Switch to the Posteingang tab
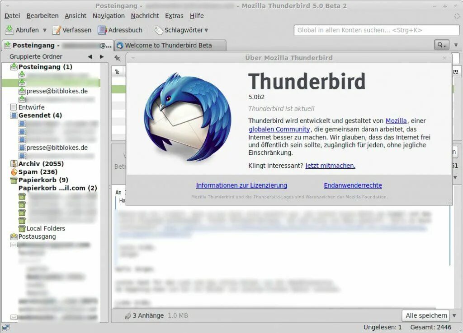Viewport: 463px width, 333px height. pos(57,46)
